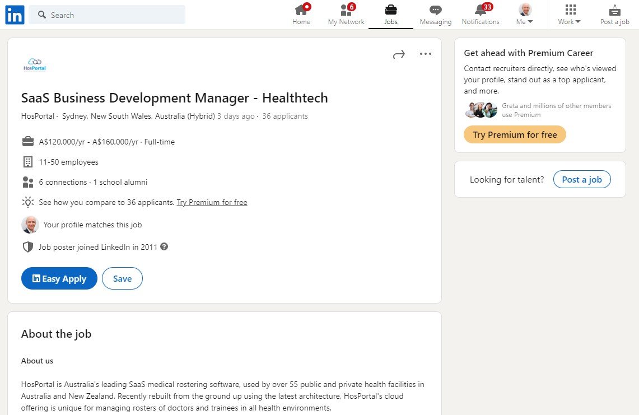Click the Search magnifier icon

42,15
